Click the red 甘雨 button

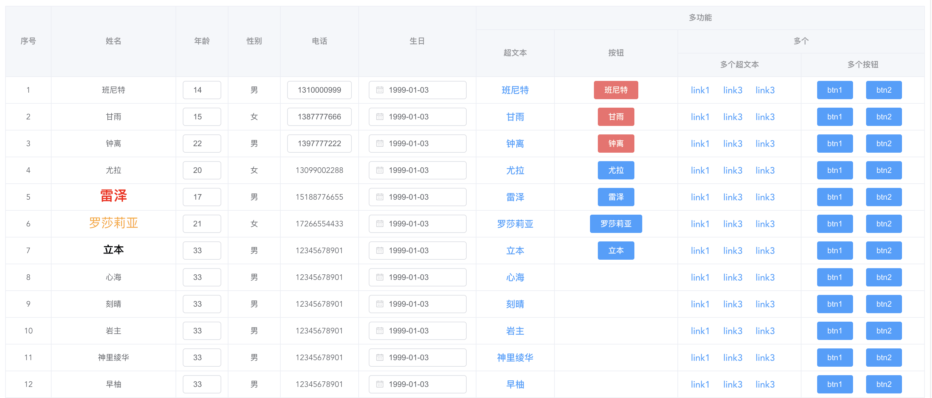click(x=616, y=117)
